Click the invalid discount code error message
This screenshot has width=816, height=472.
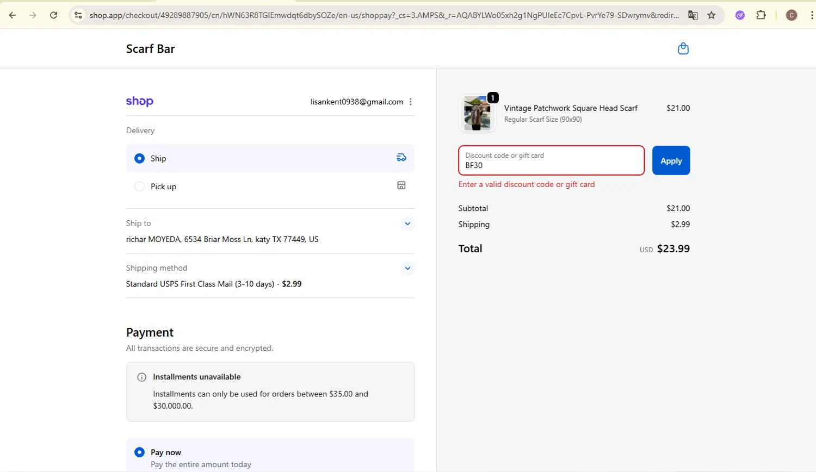pyautogui.click(x=527, y=184)
